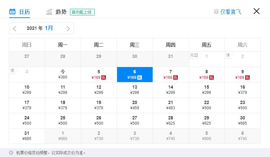The height and width of the screenshot is (157, 270).
Task: Select today's date priced ¥380
Action: (x=63, y=75)
